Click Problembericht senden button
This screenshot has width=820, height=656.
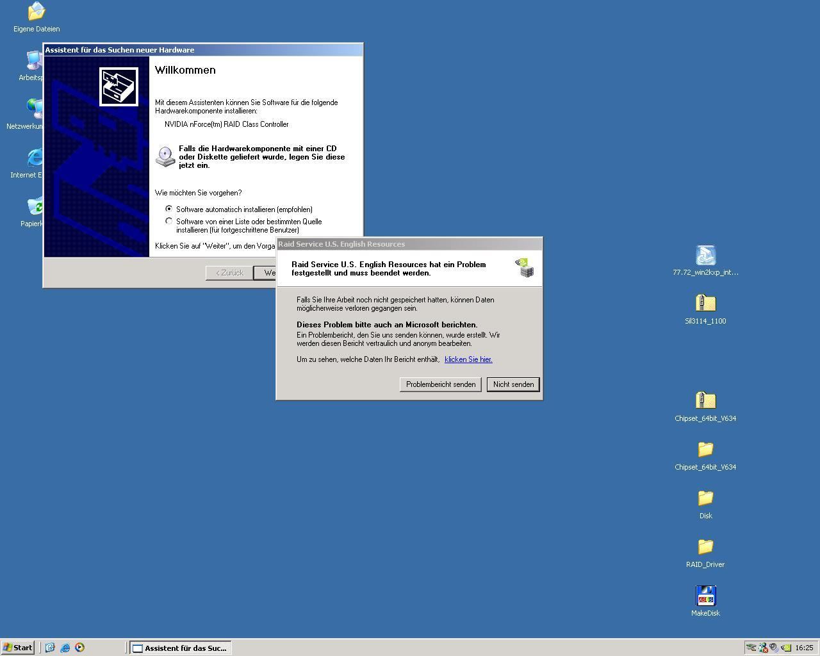point(441,384)
